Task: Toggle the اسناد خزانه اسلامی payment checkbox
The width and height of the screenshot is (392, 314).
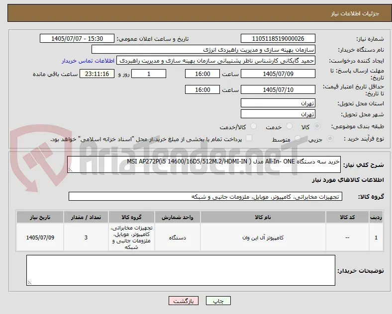Action: (249, 138)
